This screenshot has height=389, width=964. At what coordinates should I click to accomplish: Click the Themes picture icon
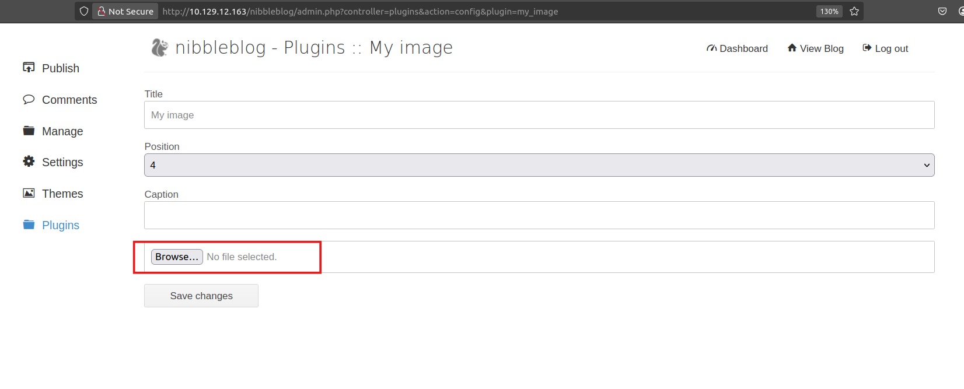pos(29,193)
